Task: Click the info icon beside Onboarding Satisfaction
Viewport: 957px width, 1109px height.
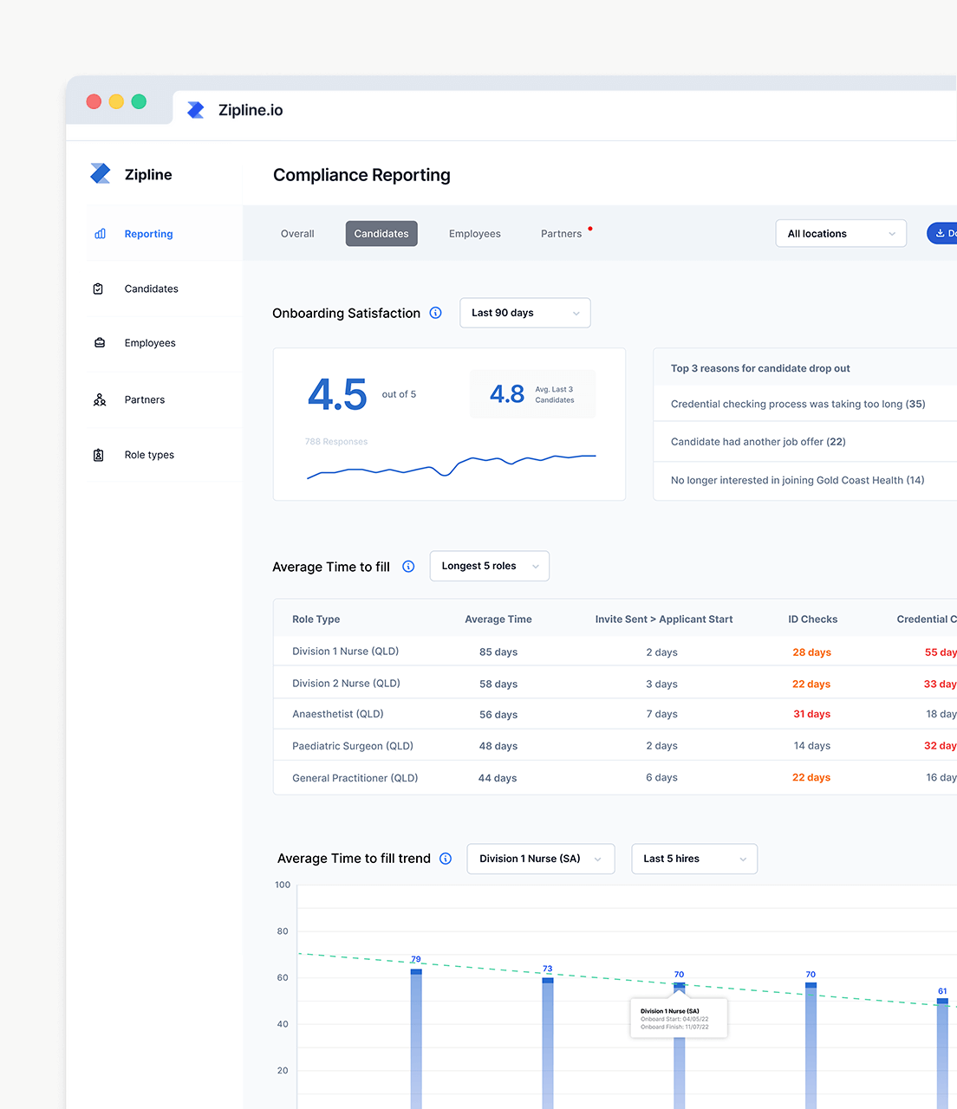Action: (x=435, y=313)
